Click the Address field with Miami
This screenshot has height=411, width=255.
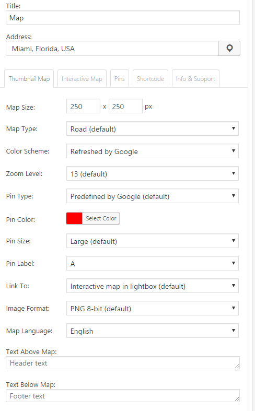[112, 48]
